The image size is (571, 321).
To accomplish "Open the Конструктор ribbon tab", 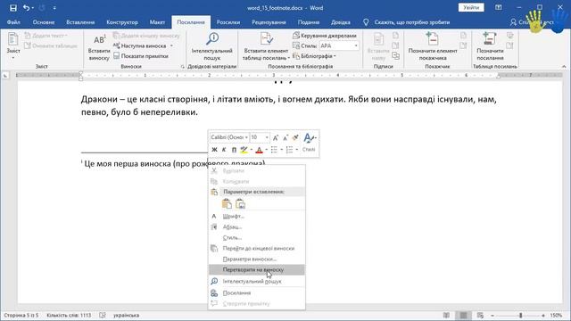I will tap(122, 22).
